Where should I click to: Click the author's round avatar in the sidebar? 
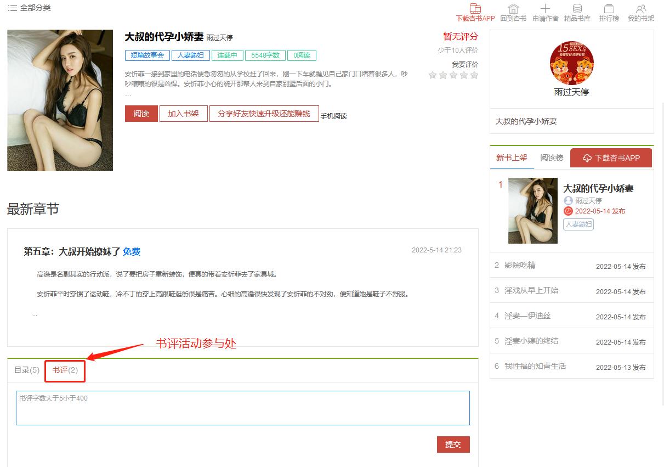571,63
